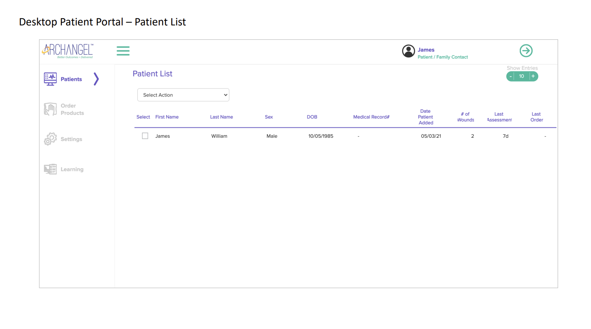Click the Settings gear icon
This screenshot has width=591, height=329.
(50, 139)
